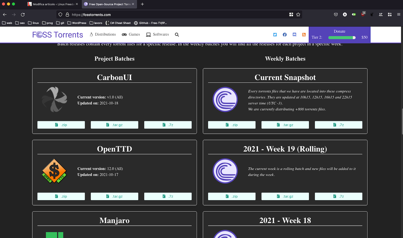The width and height of the screenshot is (403, 238).
Task: Click the Tier 2 donation progress bar
Action: click(x=342, y=37)
